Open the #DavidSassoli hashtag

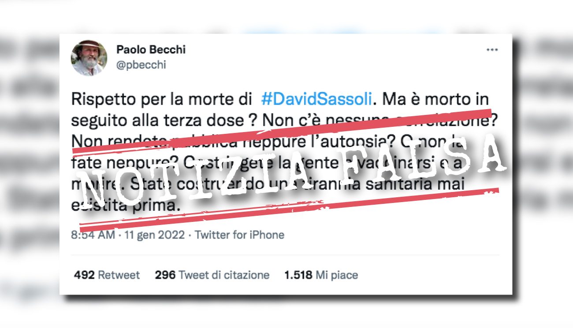[x=316, y=100]
